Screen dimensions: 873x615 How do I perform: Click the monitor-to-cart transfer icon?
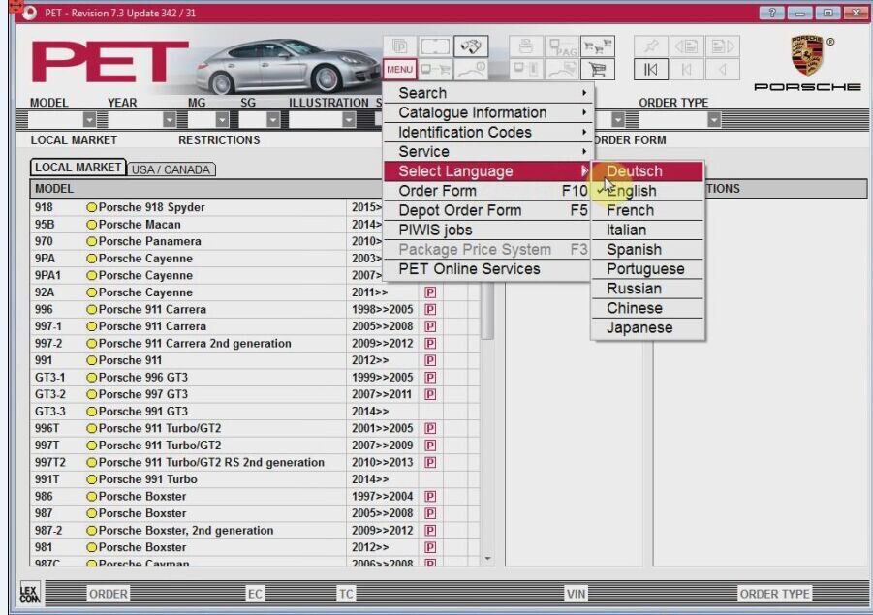click(435, 70)
